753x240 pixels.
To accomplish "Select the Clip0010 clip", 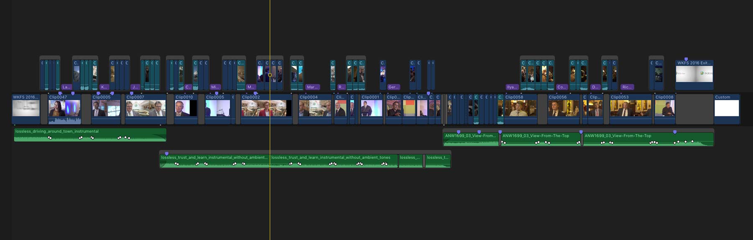I will [x=186, y=109].
